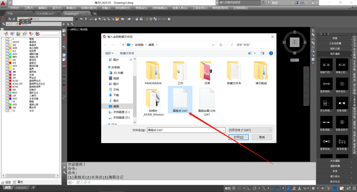Expand the file name history dropdown
The height and width of the screenshot is (192, 357).
click(223, 130)
